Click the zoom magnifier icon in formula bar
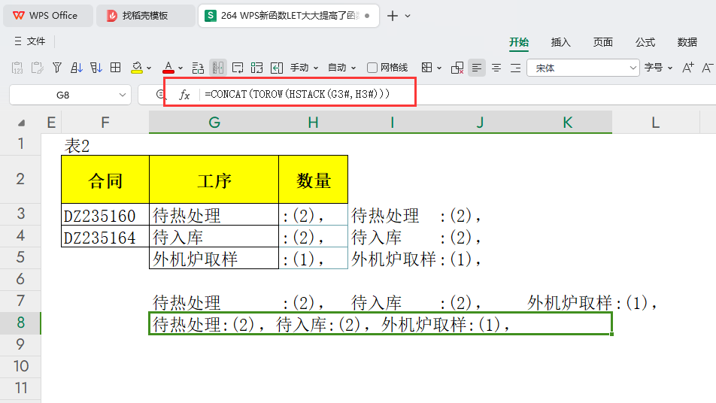 tap(160, 95)
